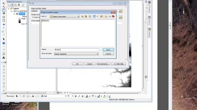Screen dimensions: 197x110
Task: Switch to Layout View button
Action: tap(61, 93)
